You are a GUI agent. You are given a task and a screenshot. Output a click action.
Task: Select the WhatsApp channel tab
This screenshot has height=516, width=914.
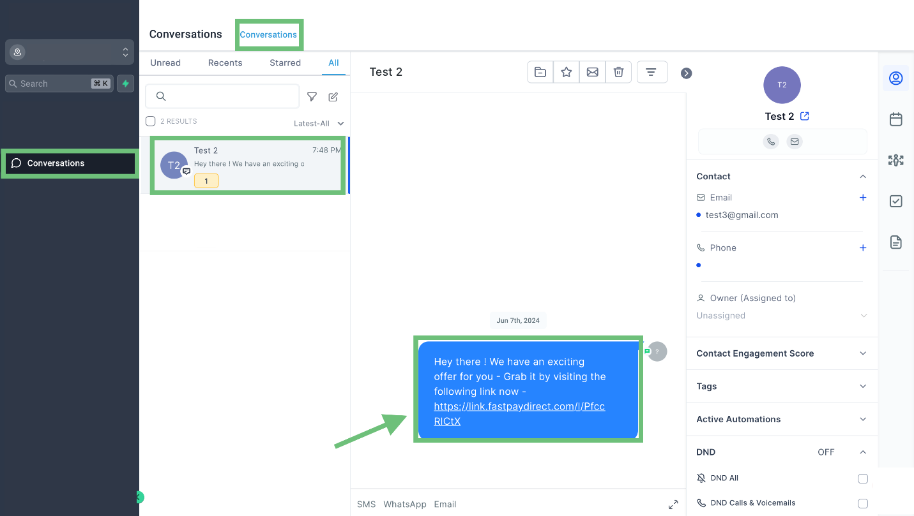[x=405, y=504]
